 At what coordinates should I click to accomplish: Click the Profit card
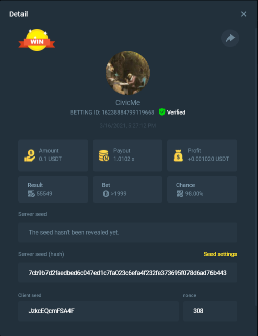click(202, 155)
